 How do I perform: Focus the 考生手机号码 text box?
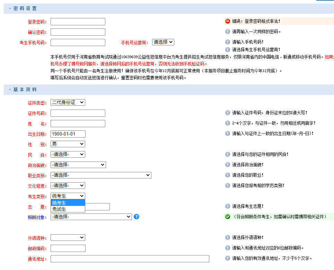click(78, 42)
